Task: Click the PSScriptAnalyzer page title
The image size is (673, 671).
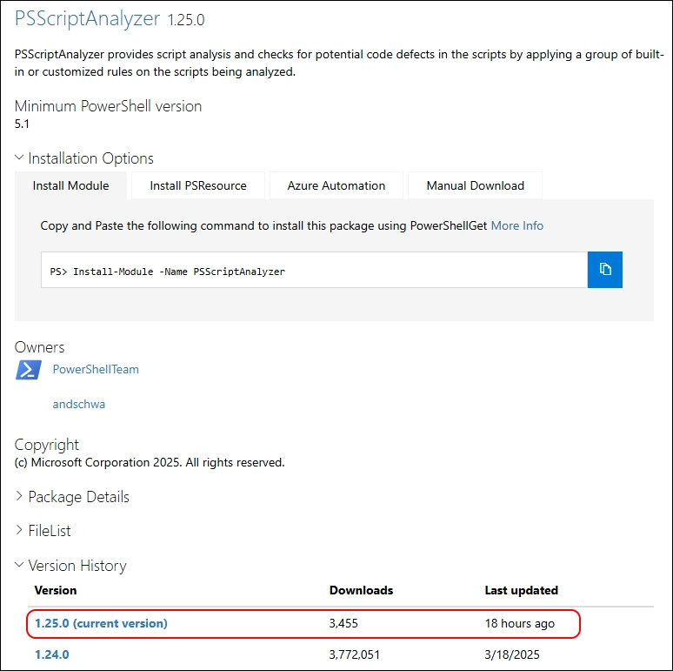Action: pos(87,18)
